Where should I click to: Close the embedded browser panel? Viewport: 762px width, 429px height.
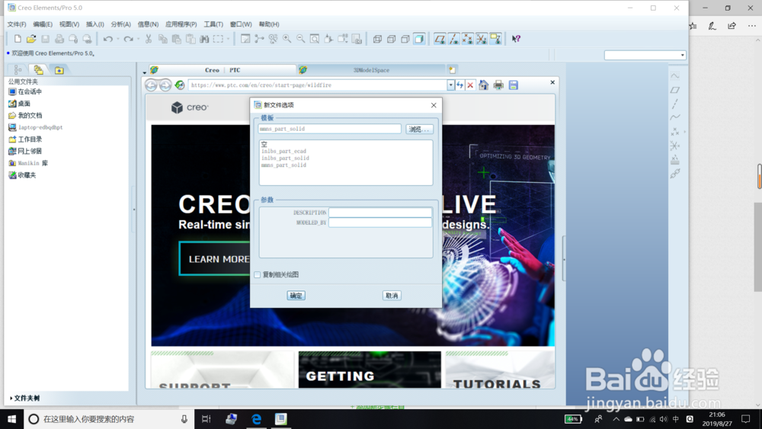552,82
